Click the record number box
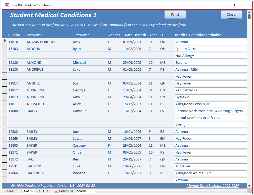Viewport: 254px width, 195px height. coord(30,191)
